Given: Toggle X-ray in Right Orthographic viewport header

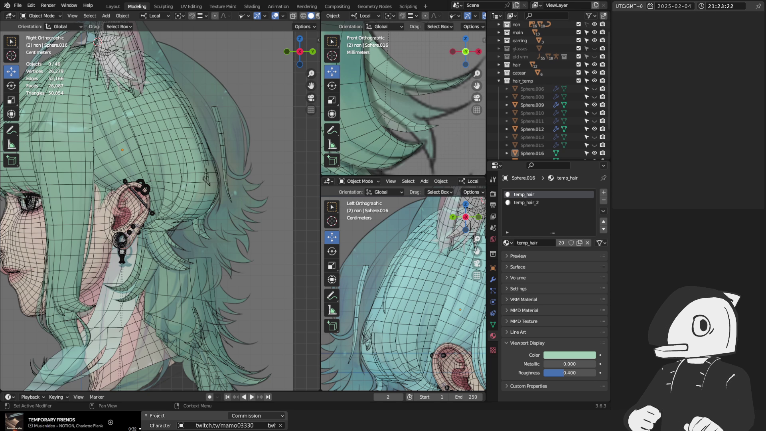Looking at the screenshot, I should coord(293,16).
